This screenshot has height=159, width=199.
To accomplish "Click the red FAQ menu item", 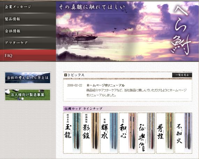I will [x=28, y=55].
